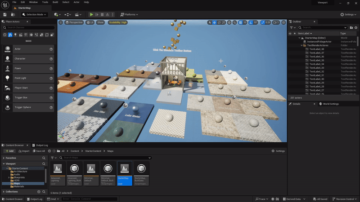360x202 pixels.
Task: Open the Platforms dropdown
Action: (129, 14)
